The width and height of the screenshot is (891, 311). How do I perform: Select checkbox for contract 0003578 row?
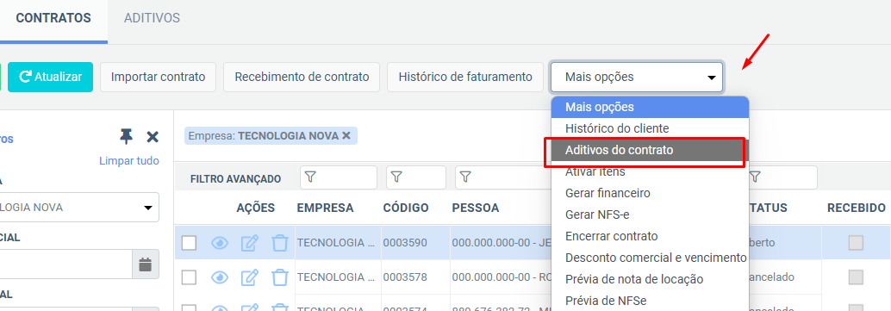[190, 277]
